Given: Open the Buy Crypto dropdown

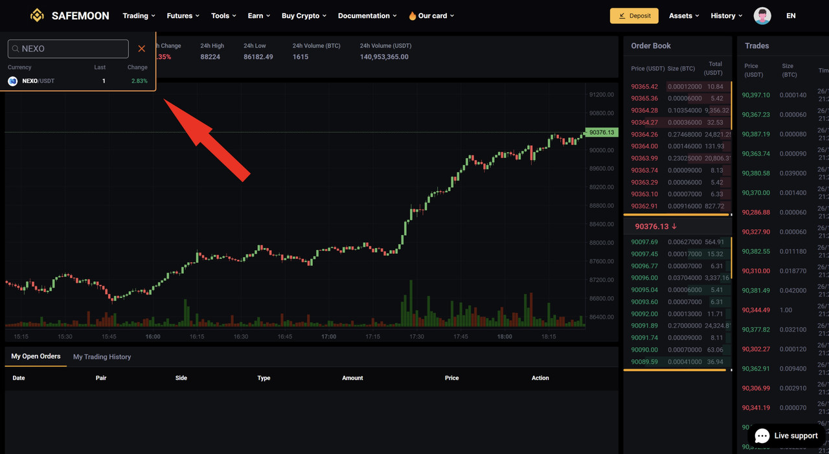Looking at the screenshot, I should coord(304,16).
